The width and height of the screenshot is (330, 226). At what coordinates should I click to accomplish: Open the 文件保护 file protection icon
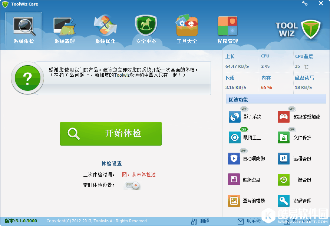pyautogui.click(x=284, y=138)
